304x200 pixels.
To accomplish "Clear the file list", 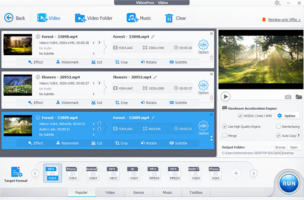I will coord(176,18).
